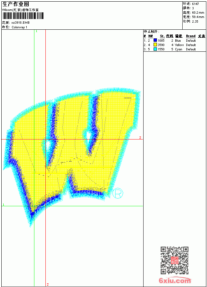The width and height of the screenshot is (207, 287).
Task: Click the cyan color swatch for thread 1550
Action: tap(155, 49)
